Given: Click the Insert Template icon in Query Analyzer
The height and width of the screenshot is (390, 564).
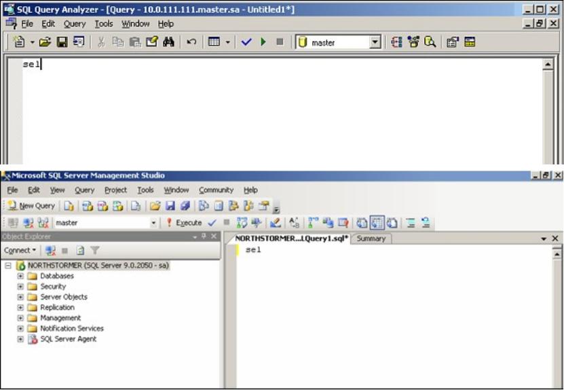Looking at the screenshot, I should [79, 41].
